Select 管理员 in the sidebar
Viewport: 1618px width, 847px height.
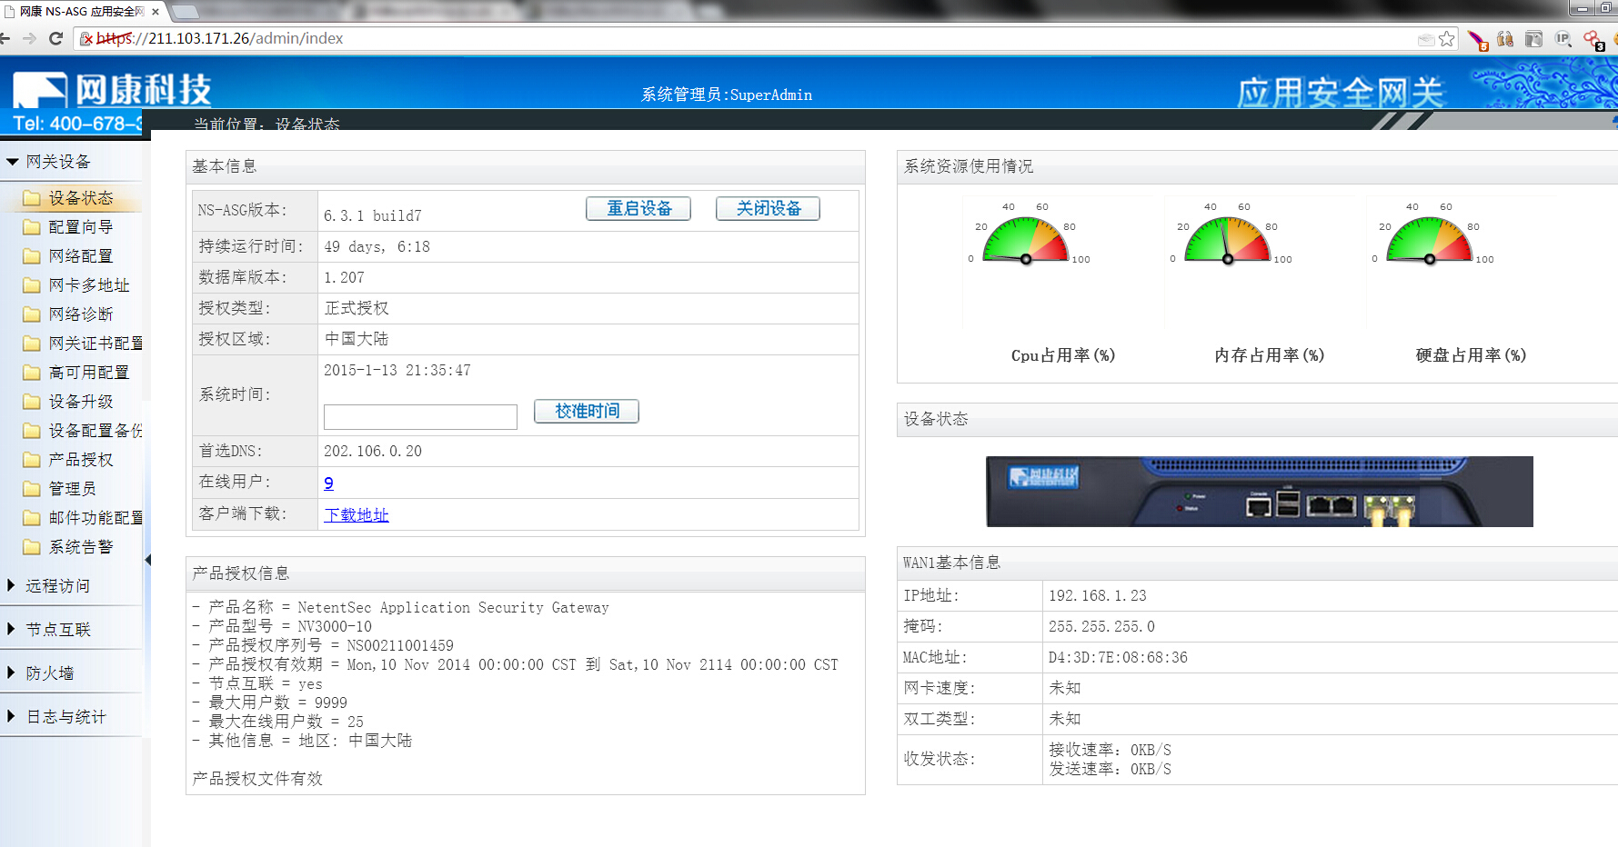pos(72,489)
